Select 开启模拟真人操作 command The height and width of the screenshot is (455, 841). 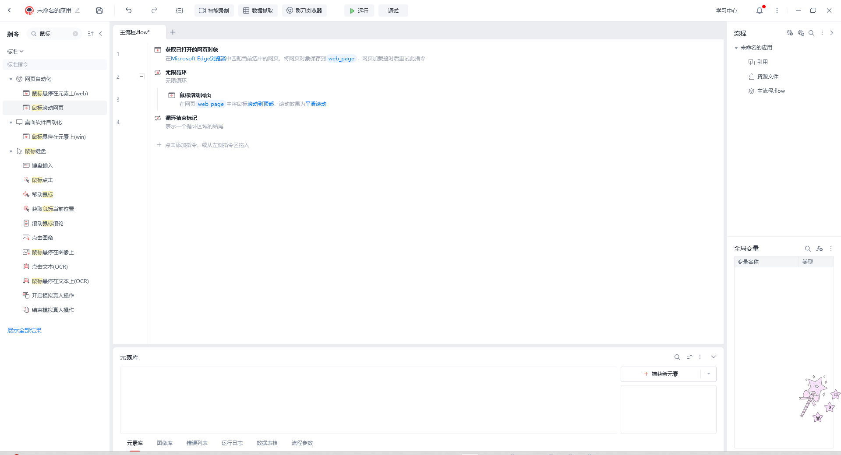tap(53, 296)
